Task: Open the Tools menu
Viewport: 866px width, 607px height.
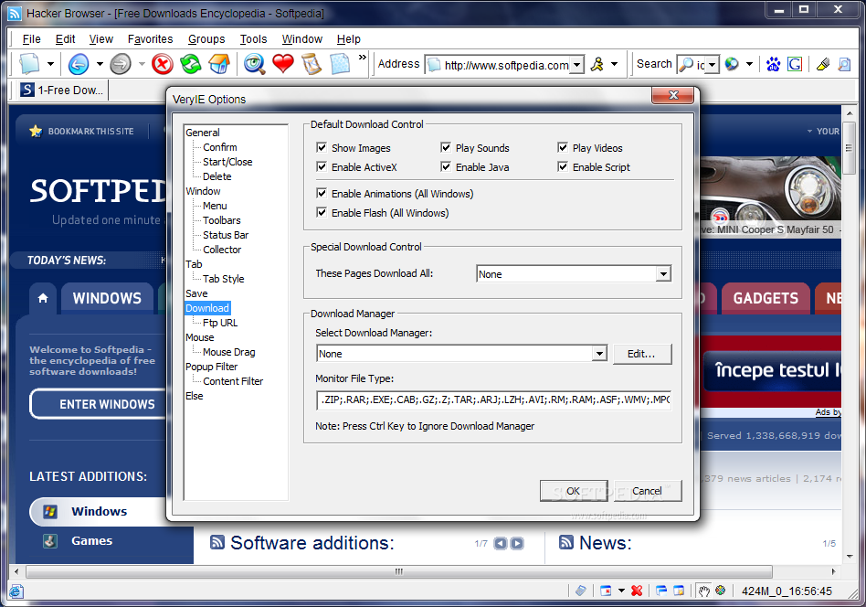Action: pyautogui.click(x=254, y=38)
